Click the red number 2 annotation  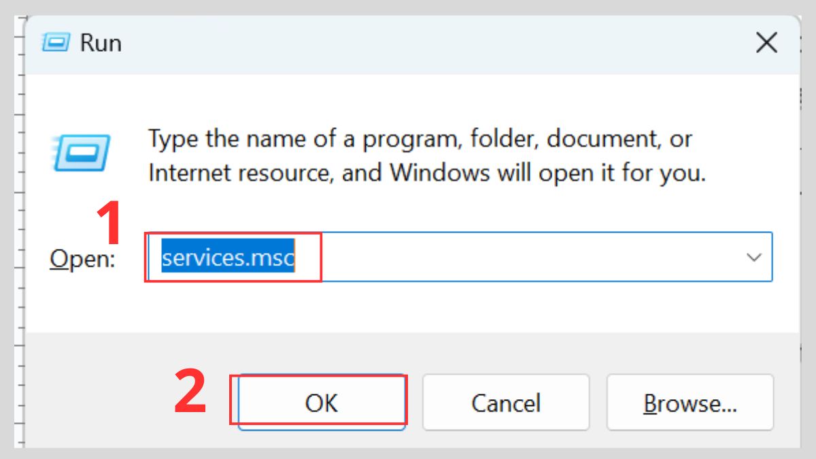click(x=190, y=392)
